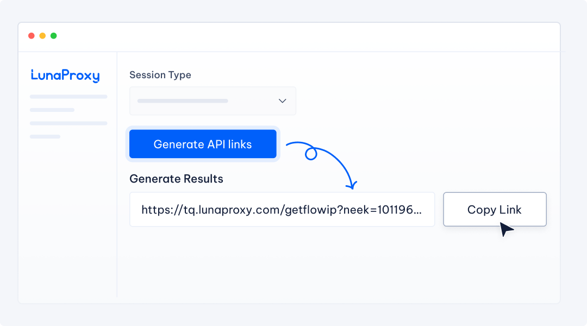
Task: Click the green maximize window dot
Action: click(53, 36)
